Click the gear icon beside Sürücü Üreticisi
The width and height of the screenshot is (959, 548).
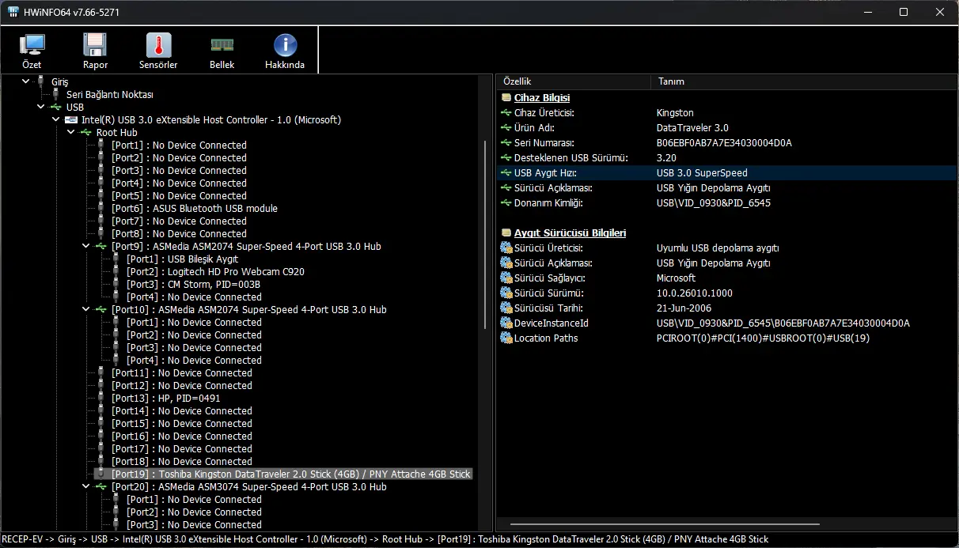(x=506, y=248)
